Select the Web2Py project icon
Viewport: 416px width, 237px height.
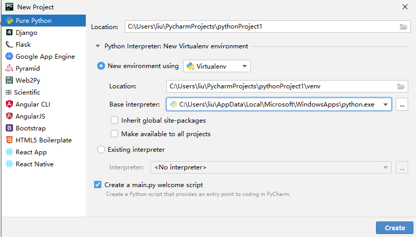[x=9, y=81]
